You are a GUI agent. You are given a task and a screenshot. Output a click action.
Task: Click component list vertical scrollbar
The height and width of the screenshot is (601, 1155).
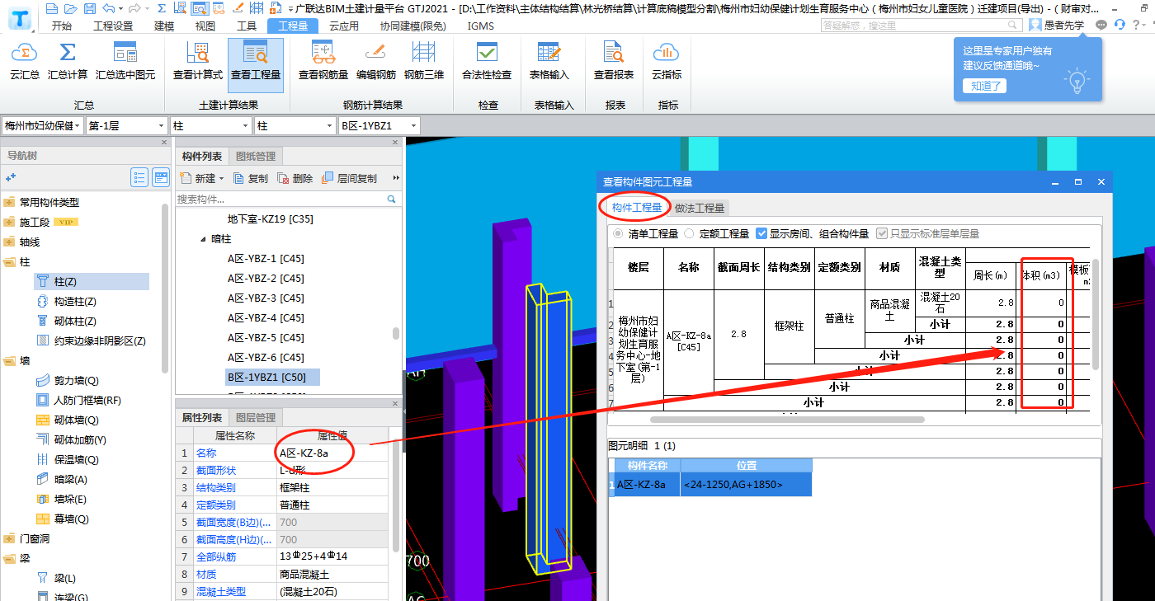pos(395,333)
